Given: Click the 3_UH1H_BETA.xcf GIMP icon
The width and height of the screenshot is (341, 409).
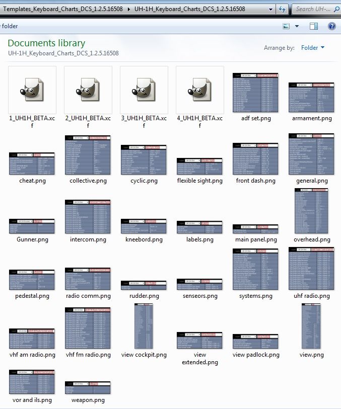Looking at the screenshot, I should click(x=144, y=90).
